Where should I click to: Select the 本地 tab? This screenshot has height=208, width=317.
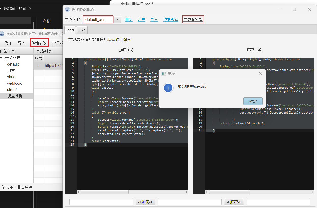pos(70,30)
